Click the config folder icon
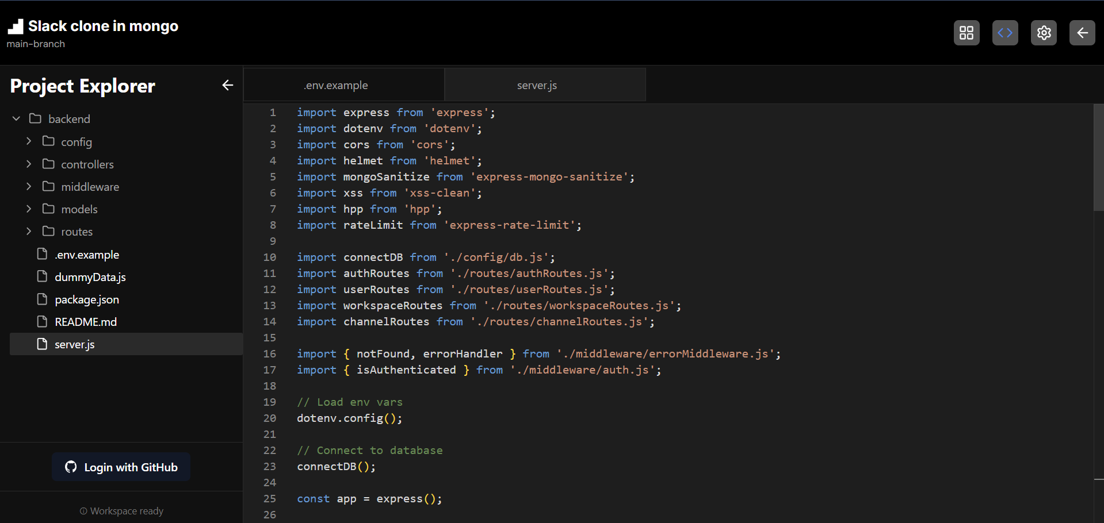Screen dimensions: 1104x523 pyautogui.click(x=48, y=141)
